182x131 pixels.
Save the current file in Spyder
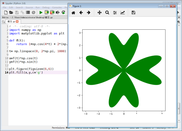[x=17, y=12]
